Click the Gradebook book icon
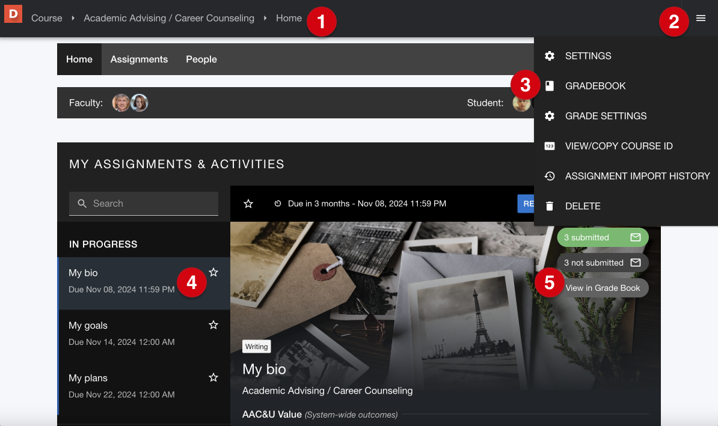Viewport: 718px width, 426px height. [550, 86]
